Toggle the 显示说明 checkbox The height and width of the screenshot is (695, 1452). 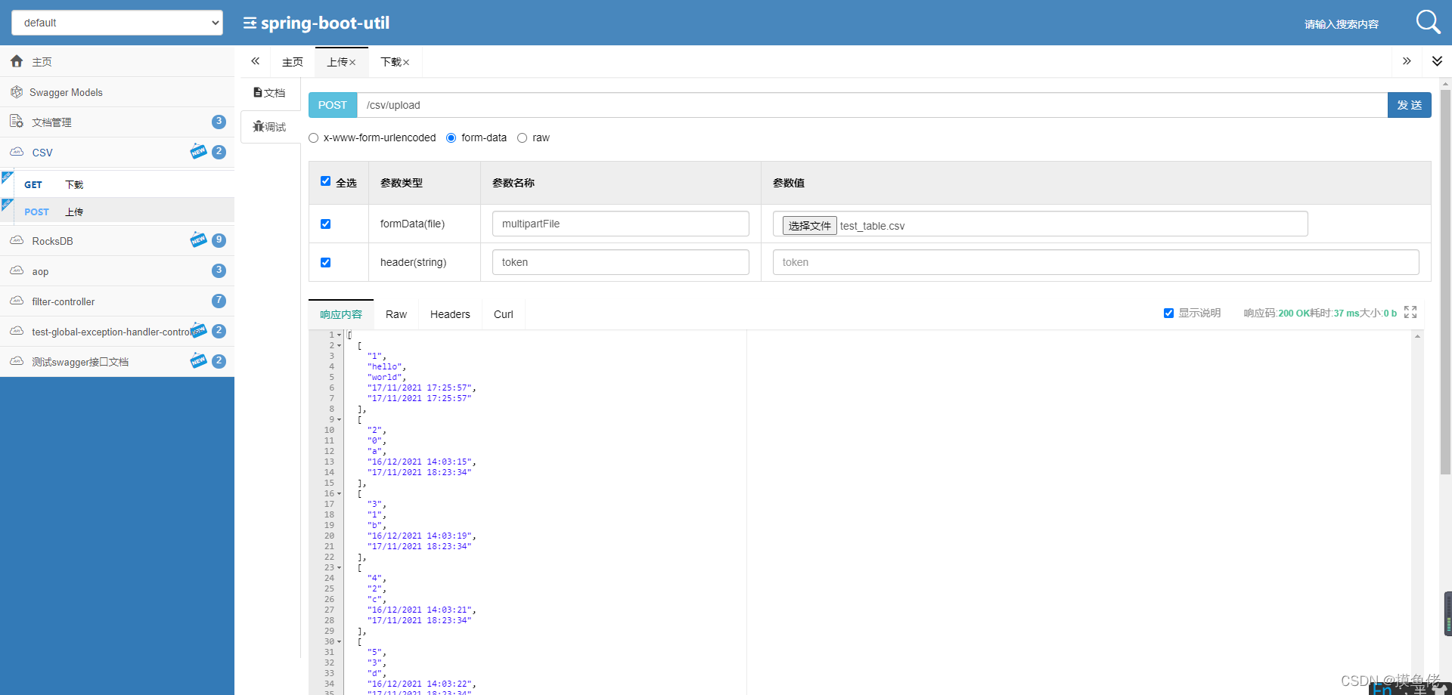[1168, 313]
